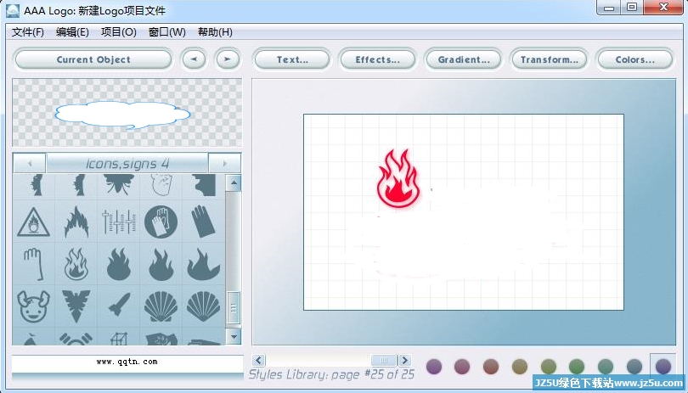Select the red flame logo on canvas
Screen dimensions: 688x393
(x=398, y=177)
